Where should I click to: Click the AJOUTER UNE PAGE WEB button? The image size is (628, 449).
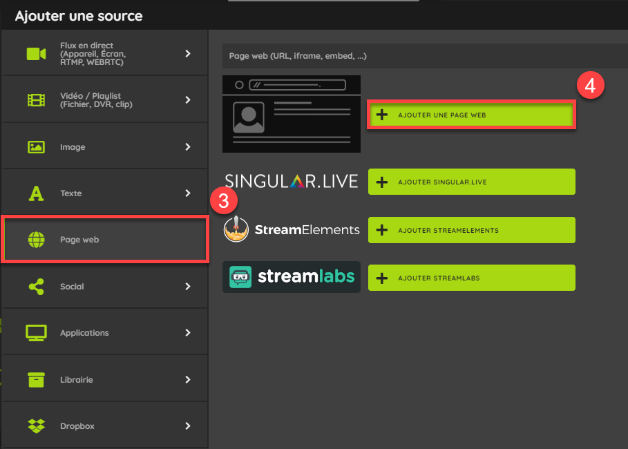(471, 115)
